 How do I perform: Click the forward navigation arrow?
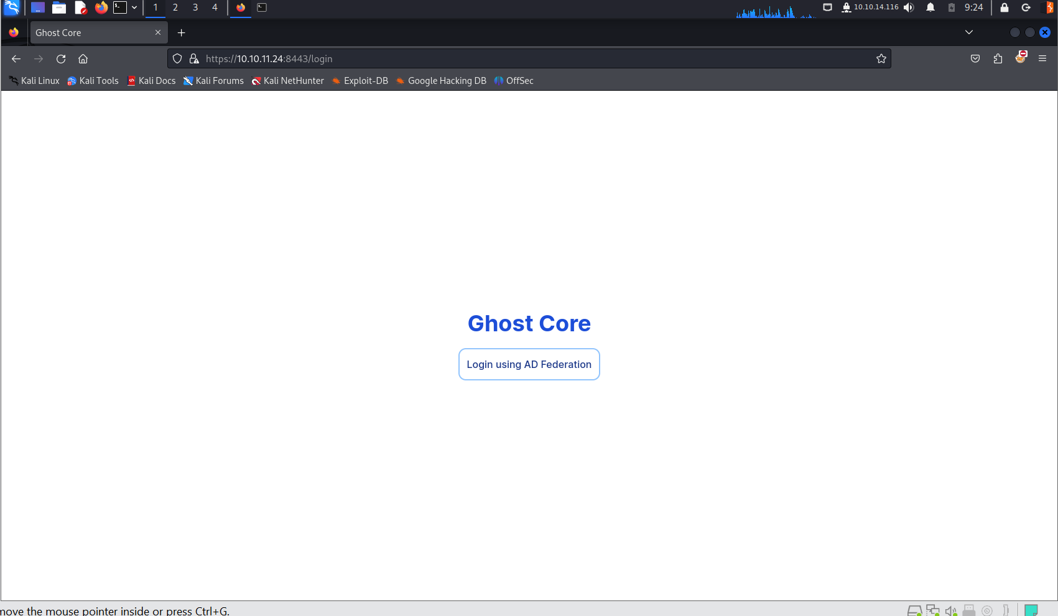(39, 58)
